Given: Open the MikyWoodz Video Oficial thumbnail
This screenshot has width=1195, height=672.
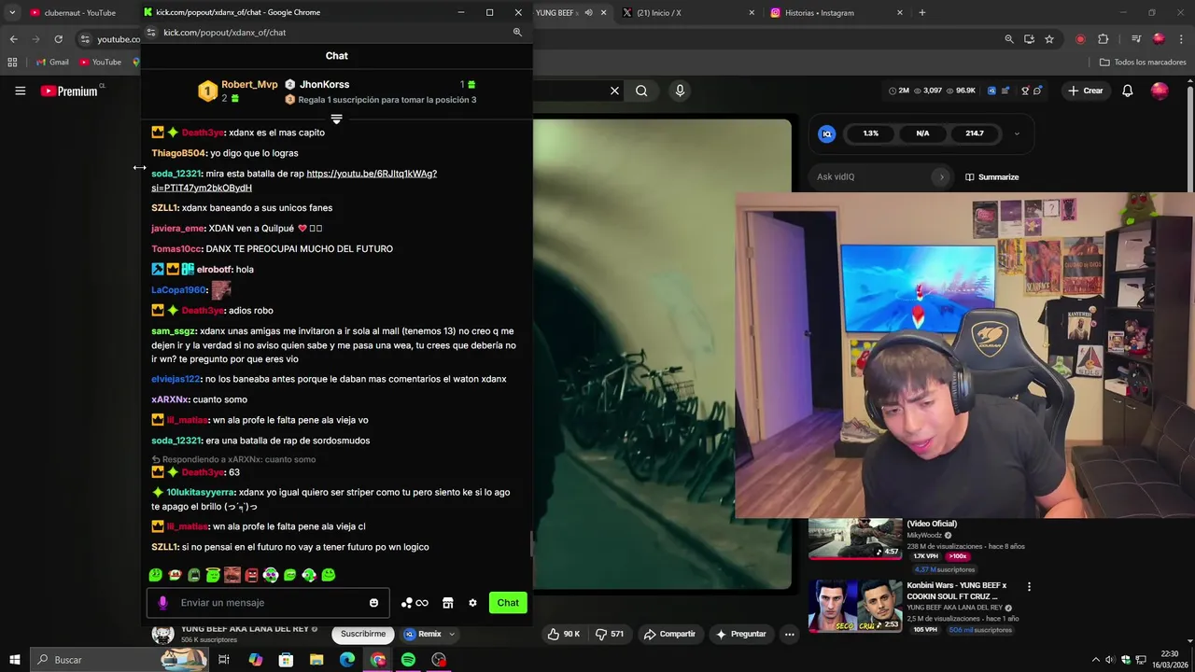Looking at the screenshot, I should [x=855, y=539].
